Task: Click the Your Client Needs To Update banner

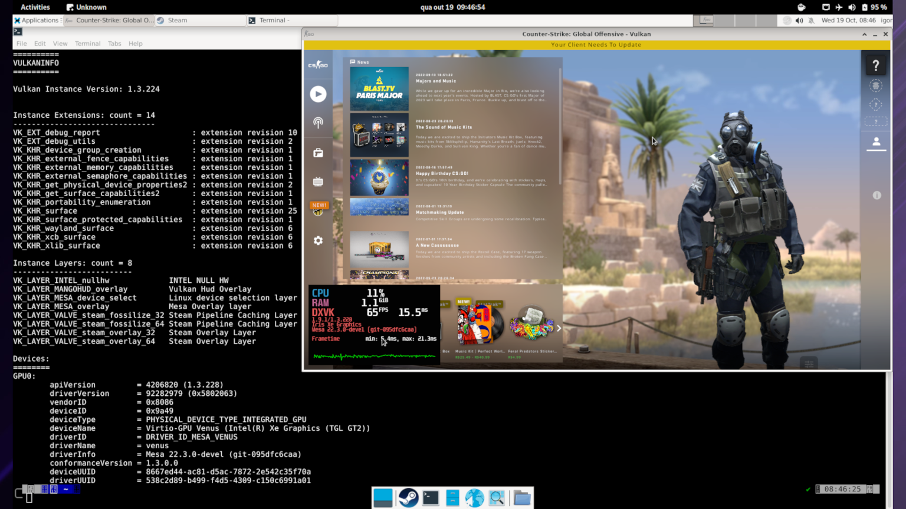Action: coord(596,45)
